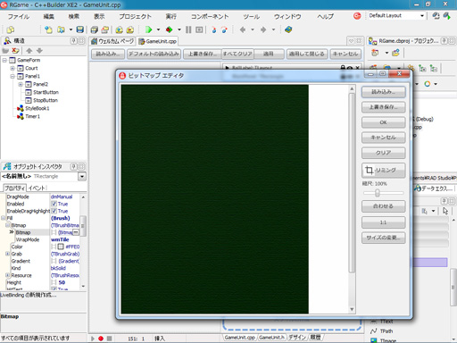Viewport: 457px width, 343px height.
Task: Open the ツール menu
Action: (252, 16)
